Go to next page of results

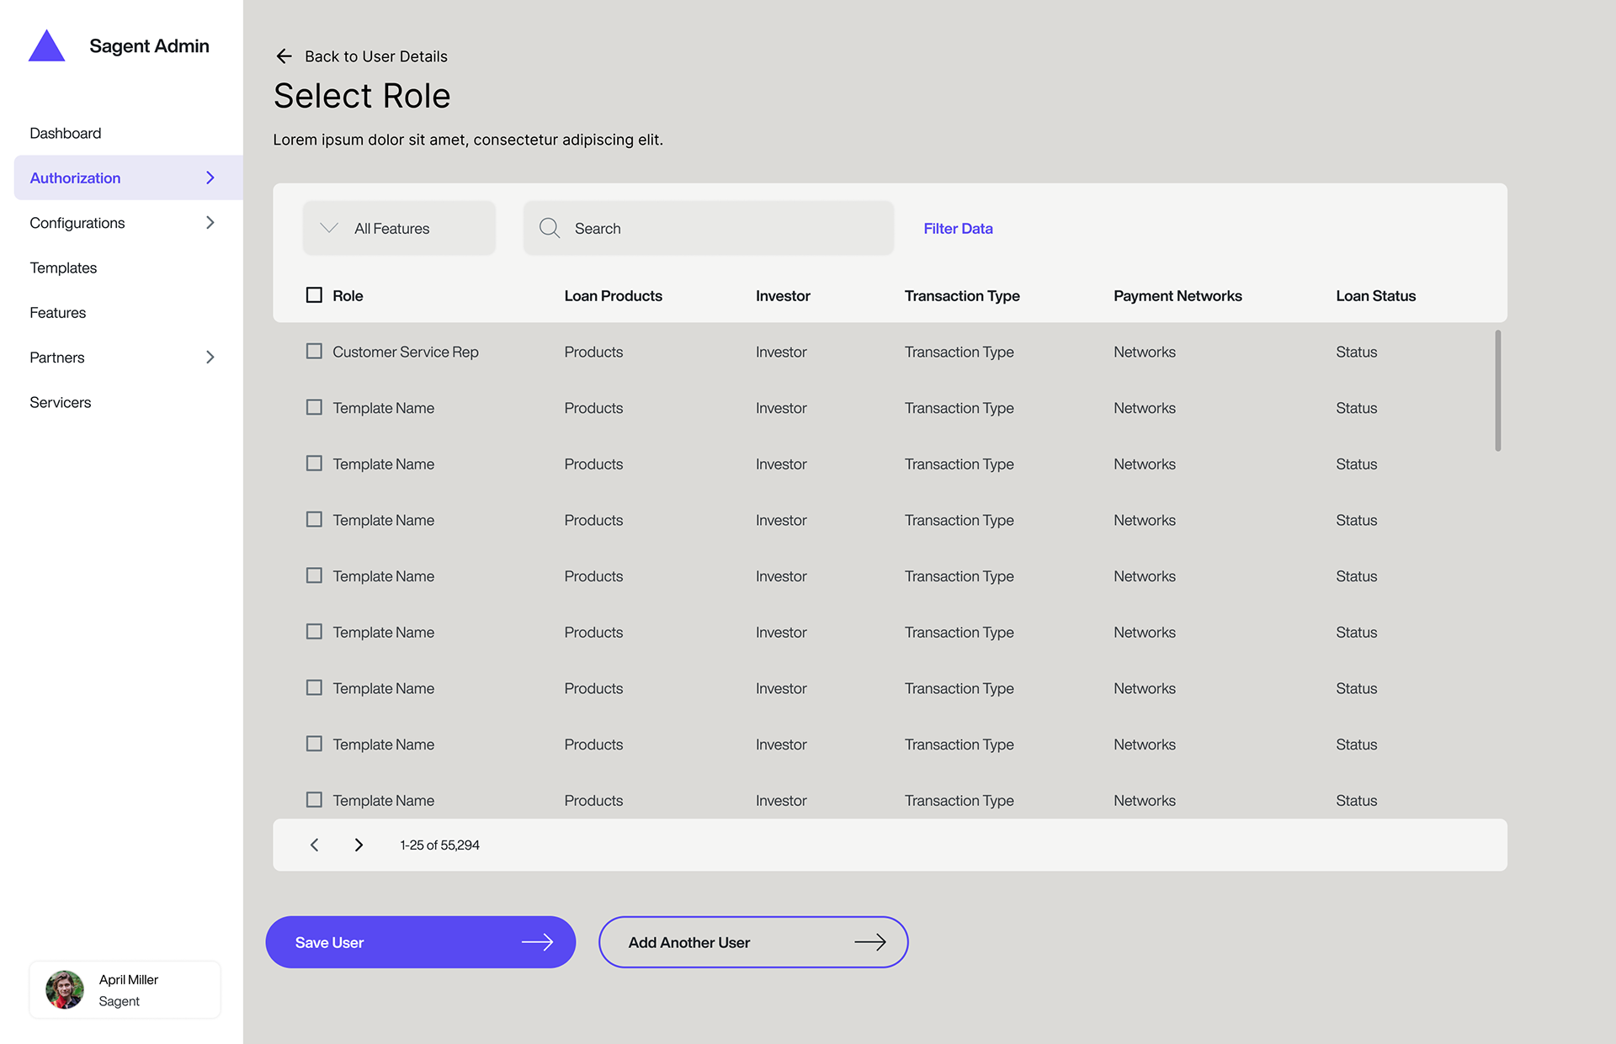pos(359,845)
